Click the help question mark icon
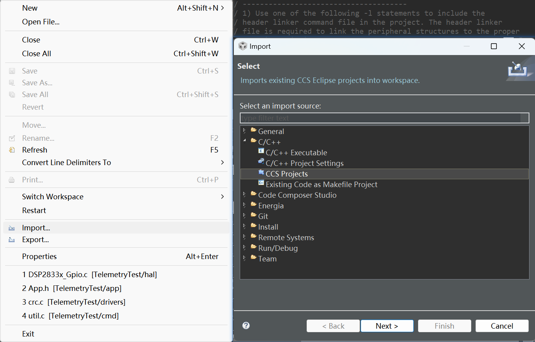Viewport: 535px width, 342px height. [x=246, y=325]
